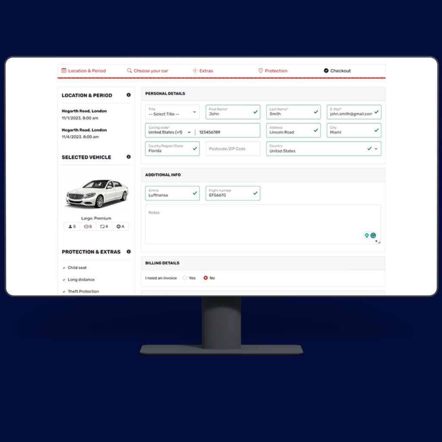Click the green Grammarly icon in Notes
The image size is (442, 442).
373,236
